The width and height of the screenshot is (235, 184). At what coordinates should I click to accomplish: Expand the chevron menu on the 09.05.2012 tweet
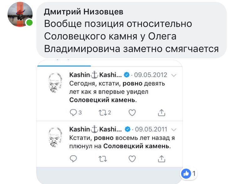pos(175,76)
